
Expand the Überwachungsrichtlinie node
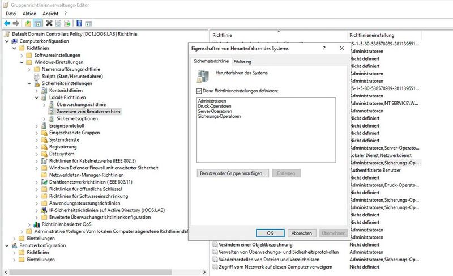coord(44,105)
